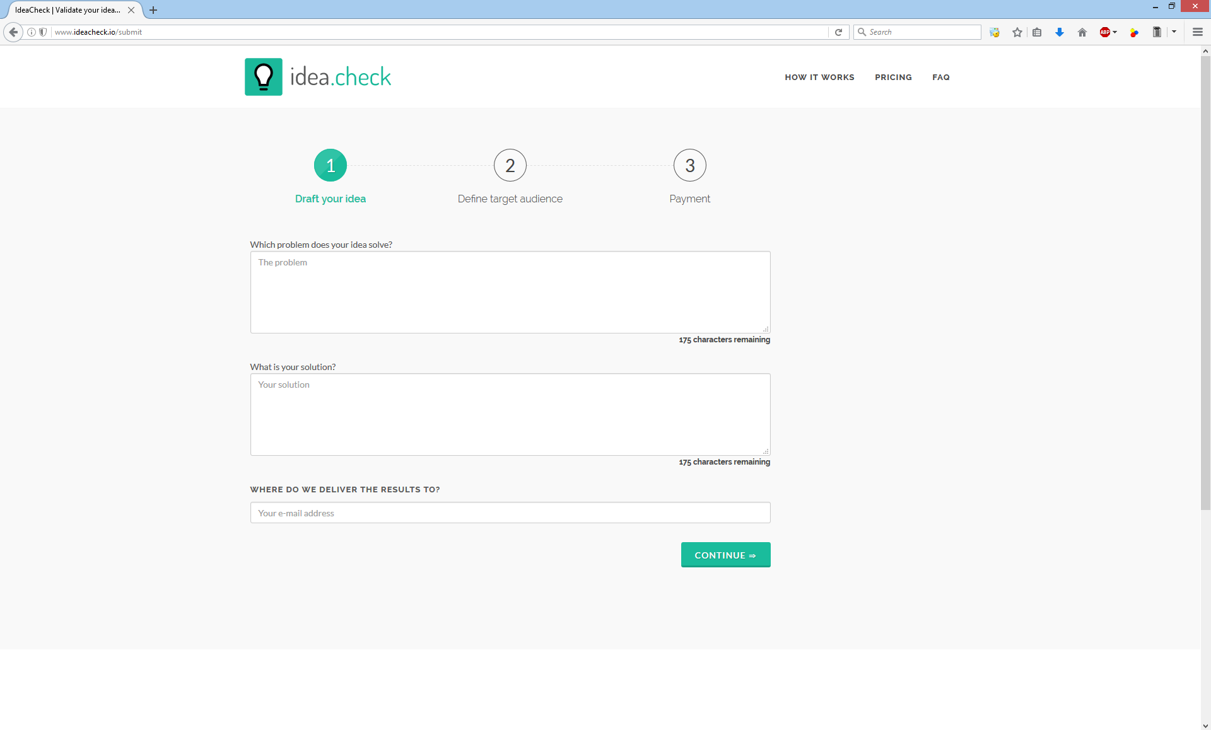Viewport: 1211px width, 730px height.
Task: Click the e-mail address input field
Action: point(510,513)
